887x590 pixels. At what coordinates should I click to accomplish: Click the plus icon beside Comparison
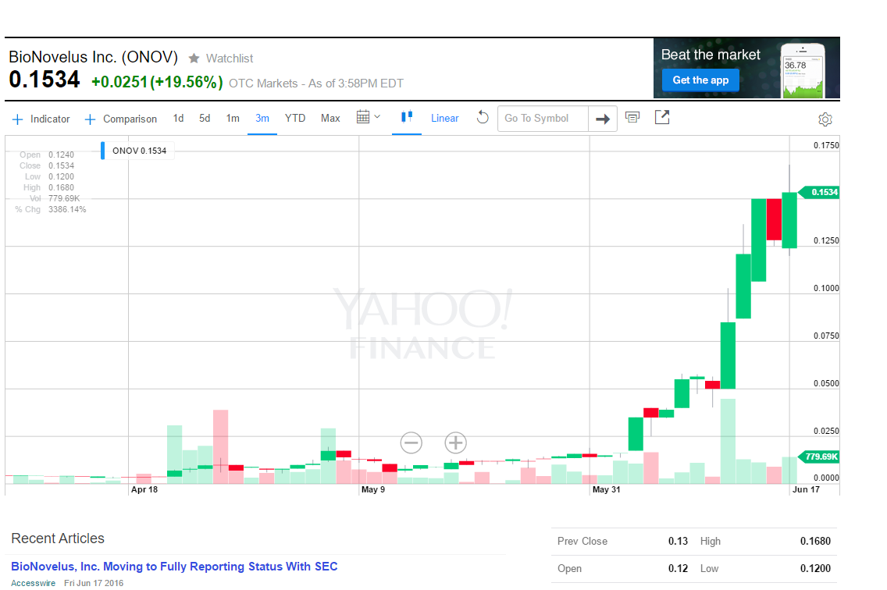point(90,119)
